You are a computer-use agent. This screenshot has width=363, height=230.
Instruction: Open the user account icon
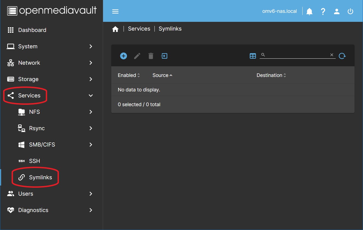(x=337, y=11)
